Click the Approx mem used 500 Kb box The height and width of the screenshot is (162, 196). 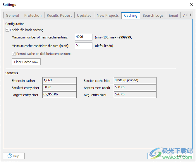point(135,87)
